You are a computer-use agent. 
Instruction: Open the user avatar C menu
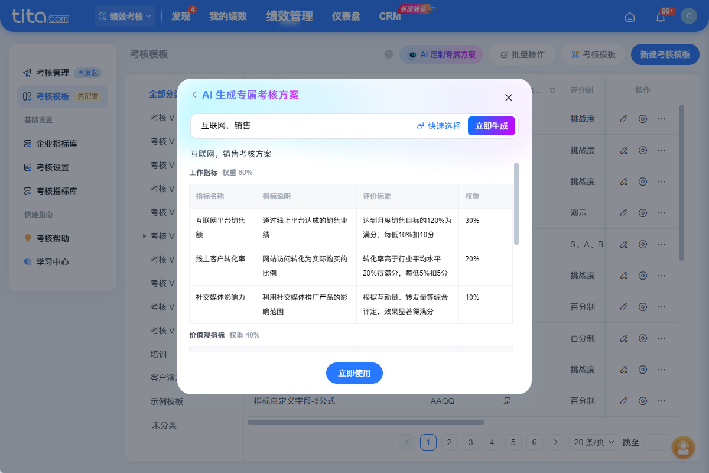pos(689,16)
